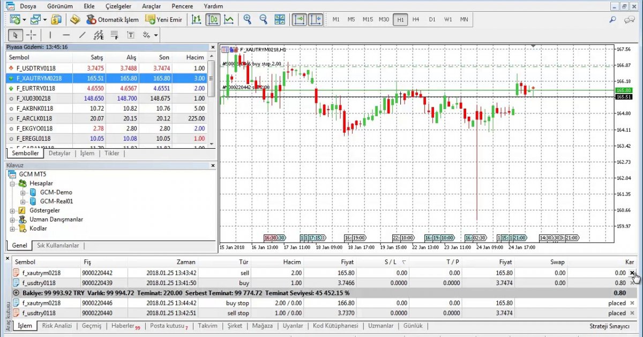This screenshot has width=643, height=337.
Task: Open a new chart window icon
Action: (14, 20)
